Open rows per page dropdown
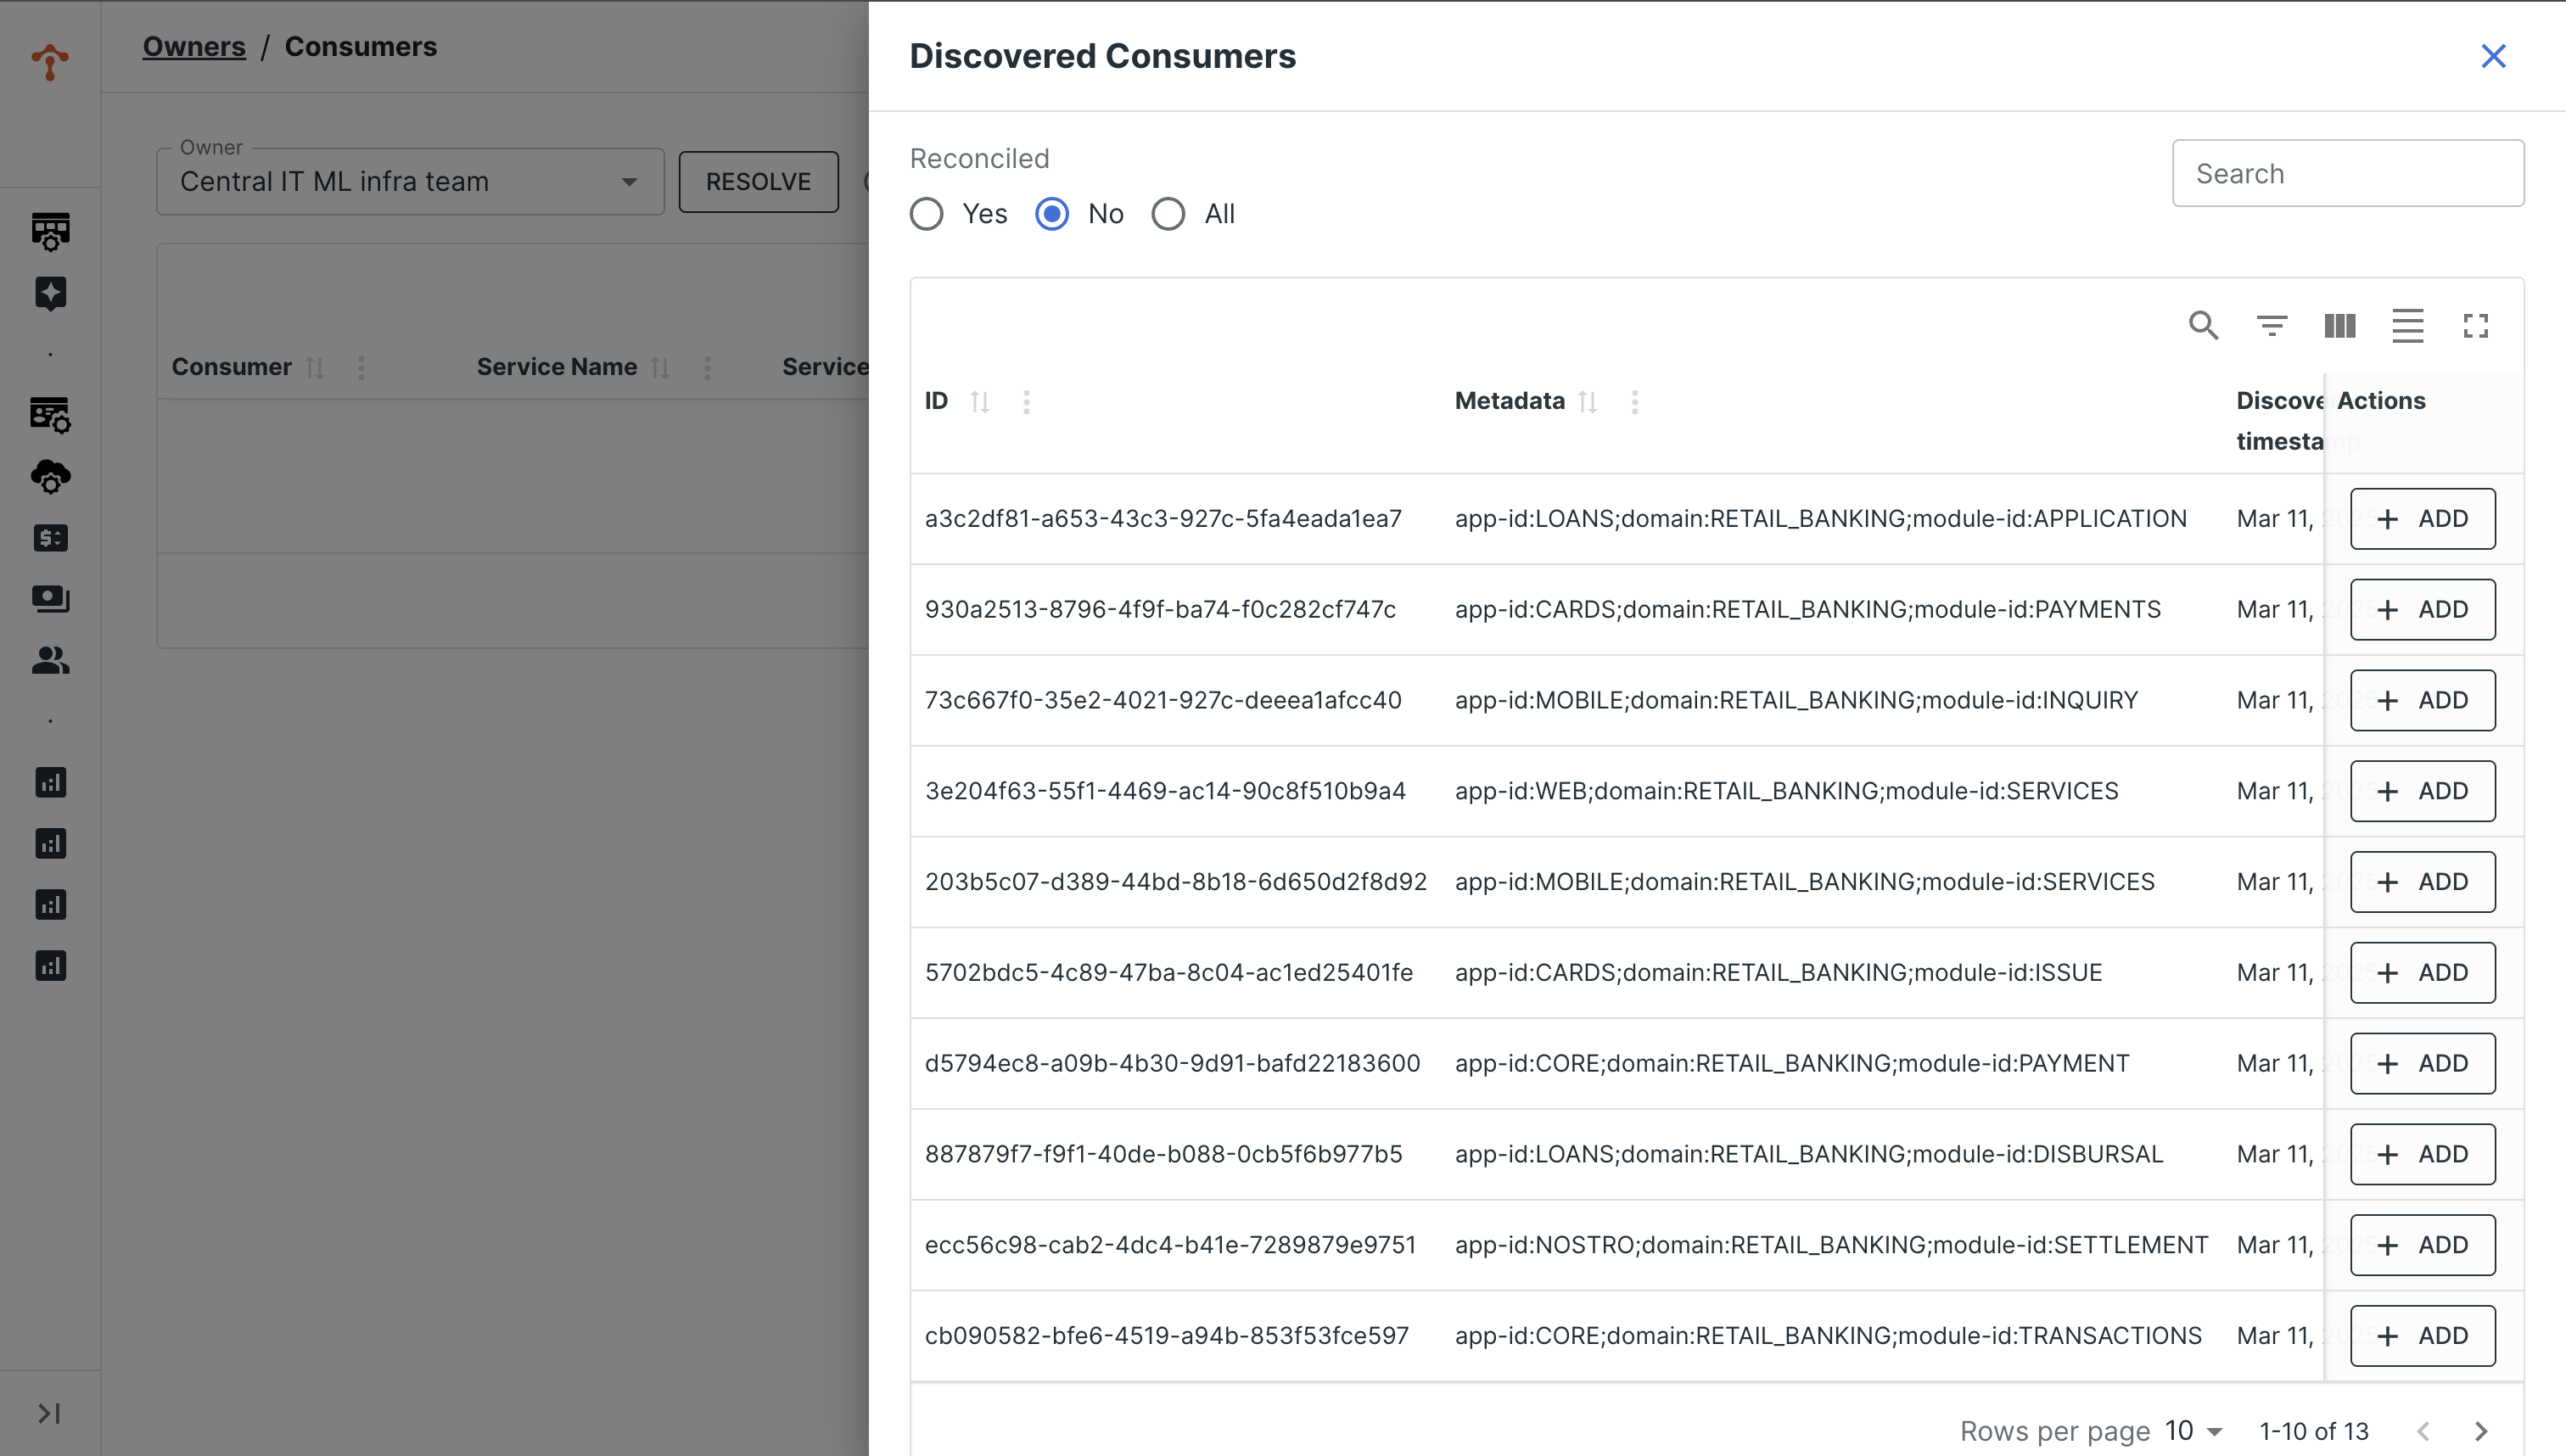 [2194, 1431]
